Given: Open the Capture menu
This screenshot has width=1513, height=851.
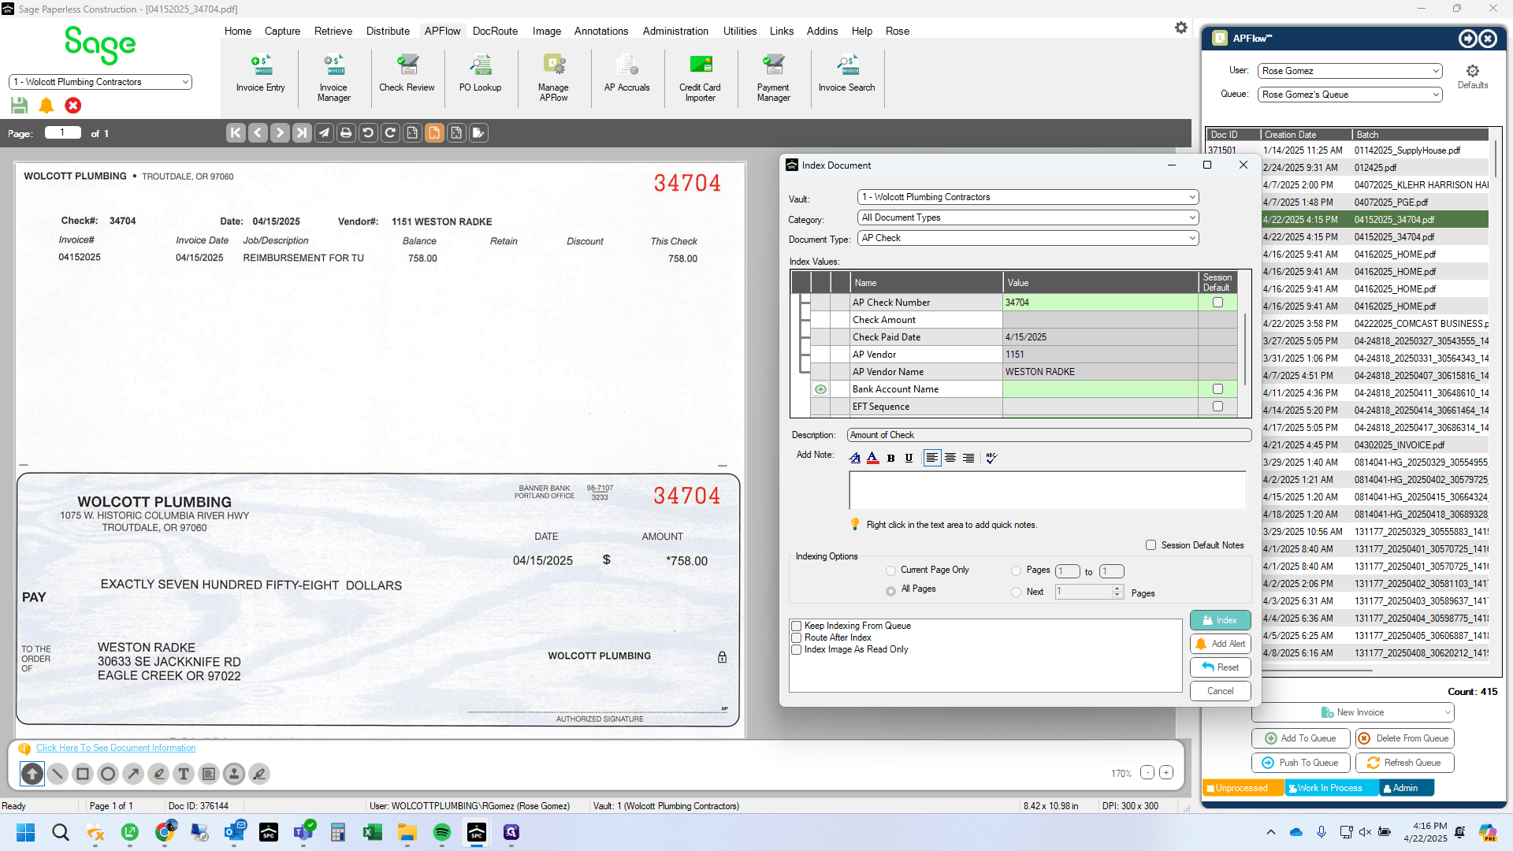Looking at the screenshot, I should 282,32.
